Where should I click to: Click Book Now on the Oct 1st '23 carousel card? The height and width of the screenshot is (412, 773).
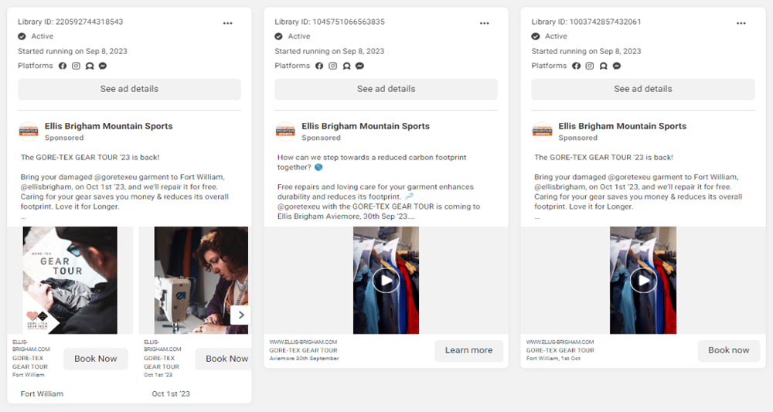click(x=224, y=359)
